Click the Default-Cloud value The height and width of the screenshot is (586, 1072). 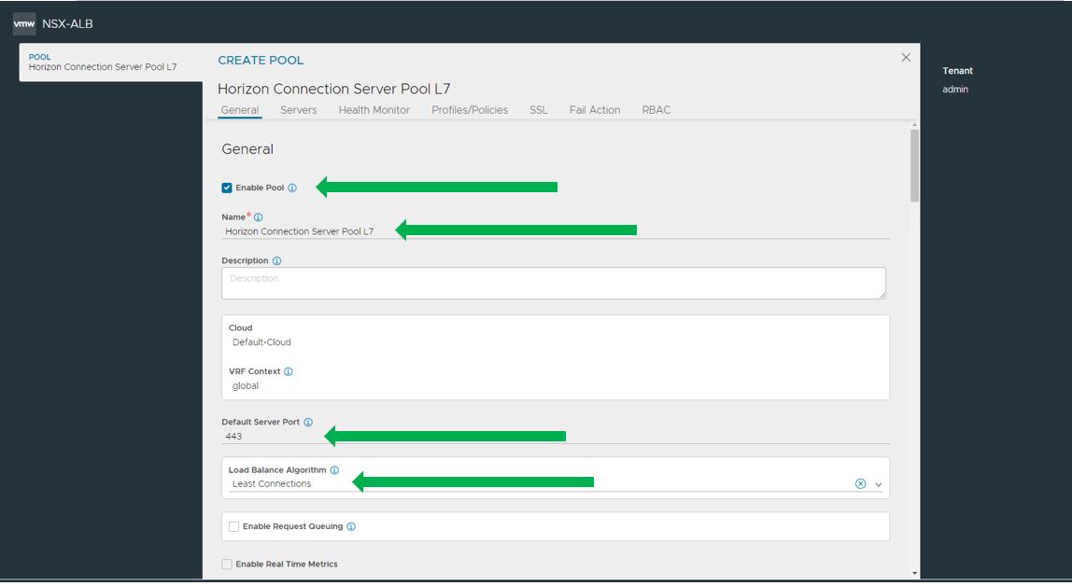261,342
